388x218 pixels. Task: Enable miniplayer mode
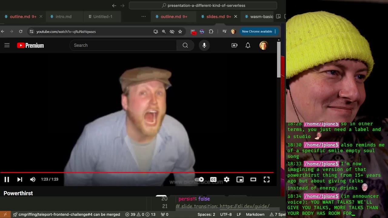[x=240, y=180]
